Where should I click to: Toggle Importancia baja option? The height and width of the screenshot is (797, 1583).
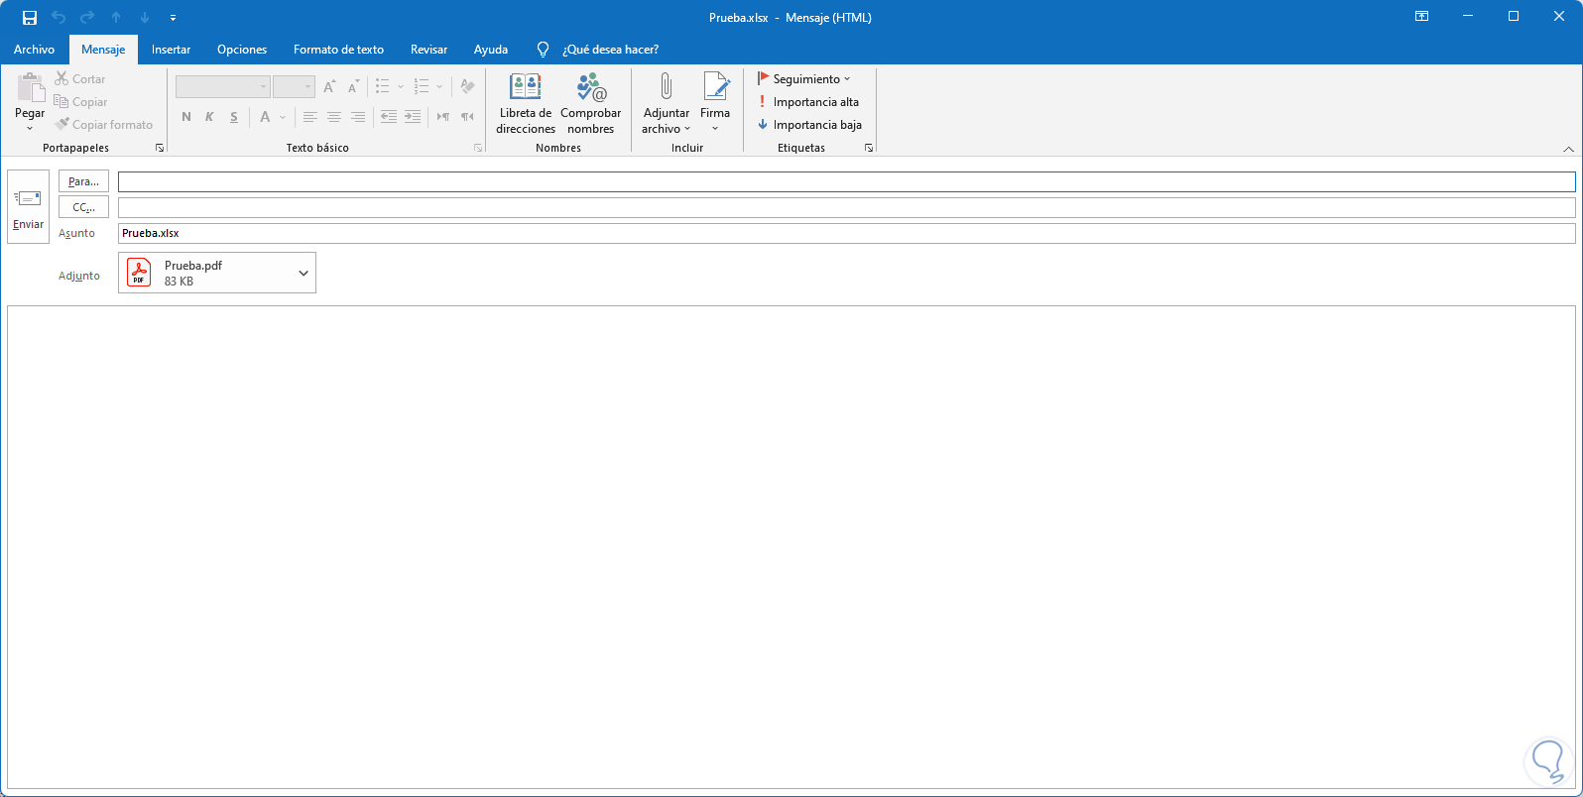(x=808, y=125)
